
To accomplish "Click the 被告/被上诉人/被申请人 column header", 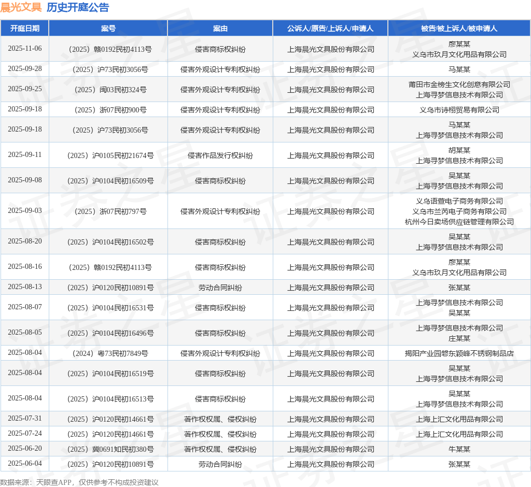I will (459, 28).
